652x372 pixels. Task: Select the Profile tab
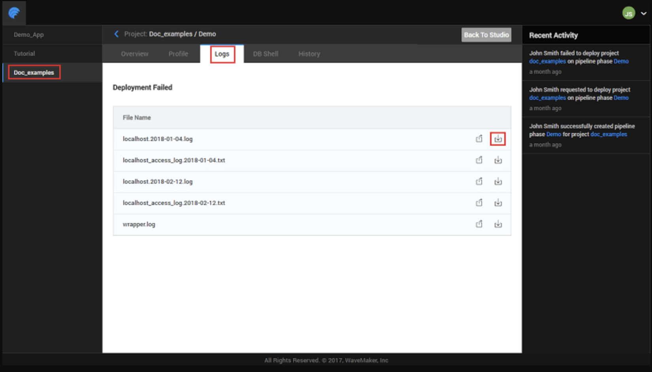tap(178, 54)
